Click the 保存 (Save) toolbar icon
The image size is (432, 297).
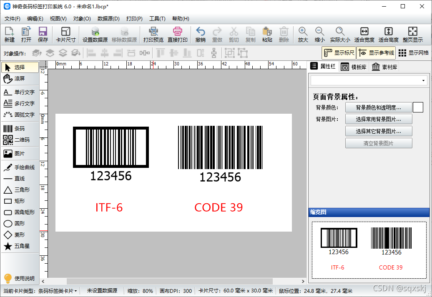pos(43,35)
